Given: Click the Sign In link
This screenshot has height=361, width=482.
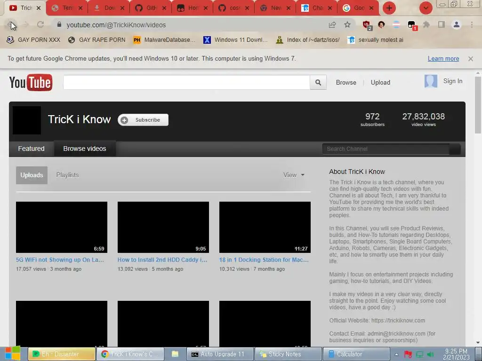Looking at the screenshot, I should pos(452,81).
